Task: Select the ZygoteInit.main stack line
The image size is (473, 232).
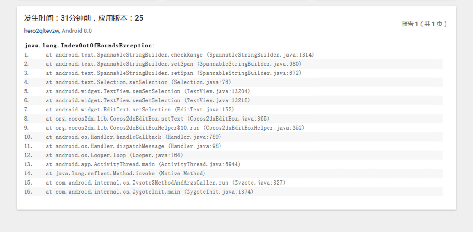Action: [149, 192]
